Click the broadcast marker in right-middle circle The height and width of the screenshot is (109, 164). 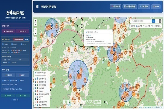(114, 50)
